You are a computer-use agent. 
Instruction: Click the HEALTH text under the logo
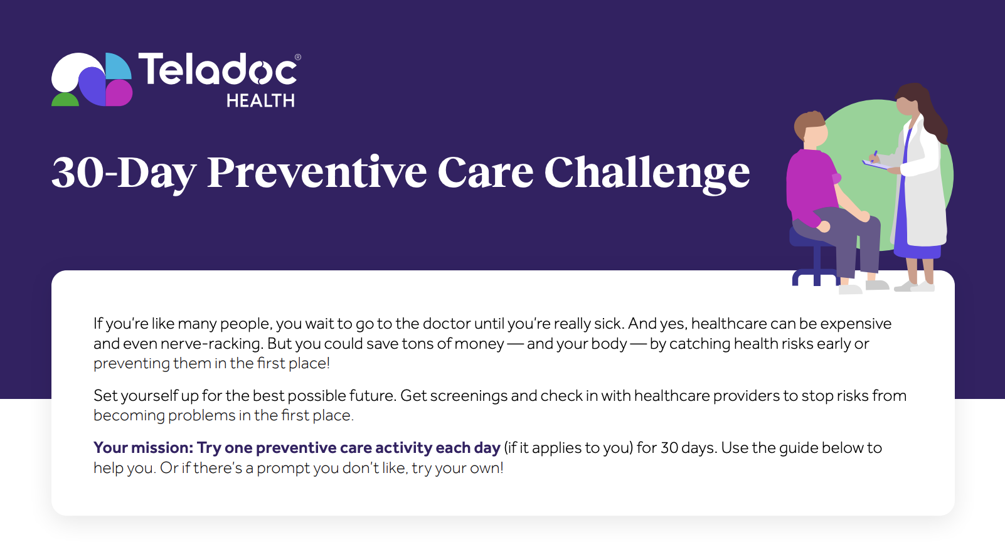(x=260, y=100)
